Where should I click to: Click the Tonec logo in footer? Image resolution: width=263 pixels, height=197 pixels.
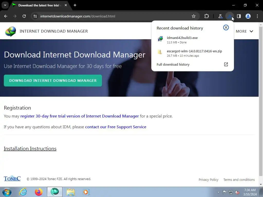point(12,179)
